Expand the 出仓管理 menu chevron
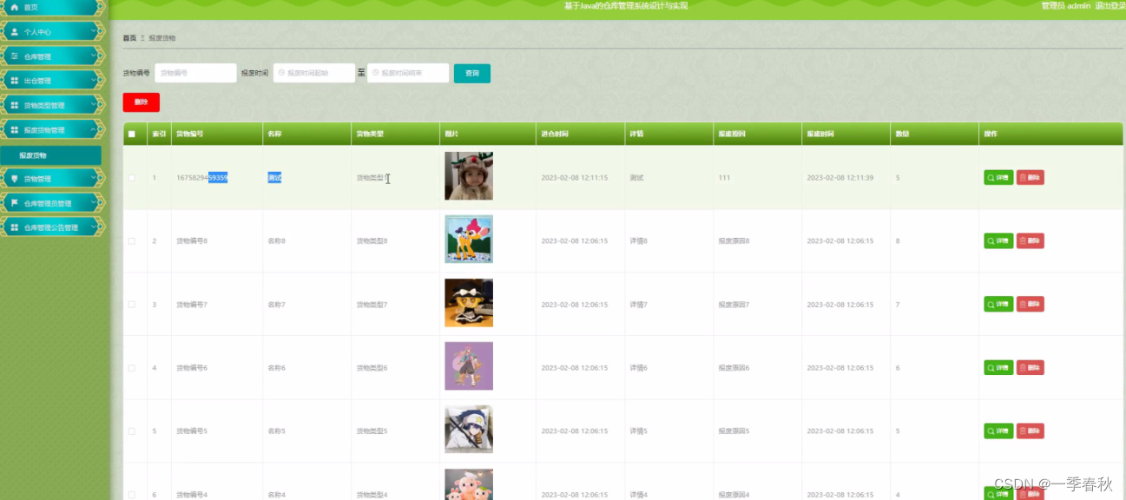Screen dimensions: 1126x500 (x=95, y=80)
